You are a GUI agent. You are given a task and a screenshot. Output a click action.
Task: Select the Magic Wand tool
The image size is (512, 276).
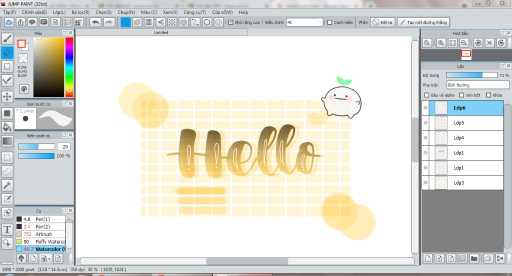pyautogui.click(x=7, y=185)
